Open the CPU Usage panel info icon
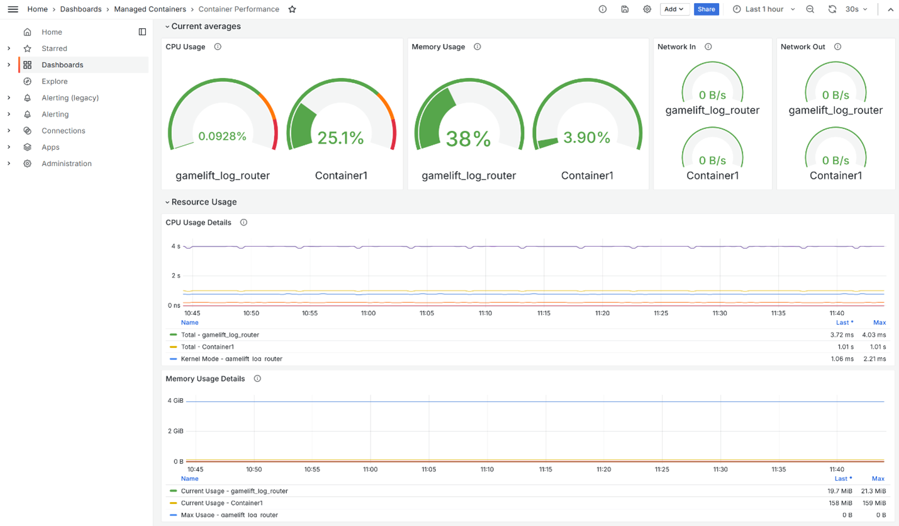Screen dimensions: 899x526 point(217,47)
